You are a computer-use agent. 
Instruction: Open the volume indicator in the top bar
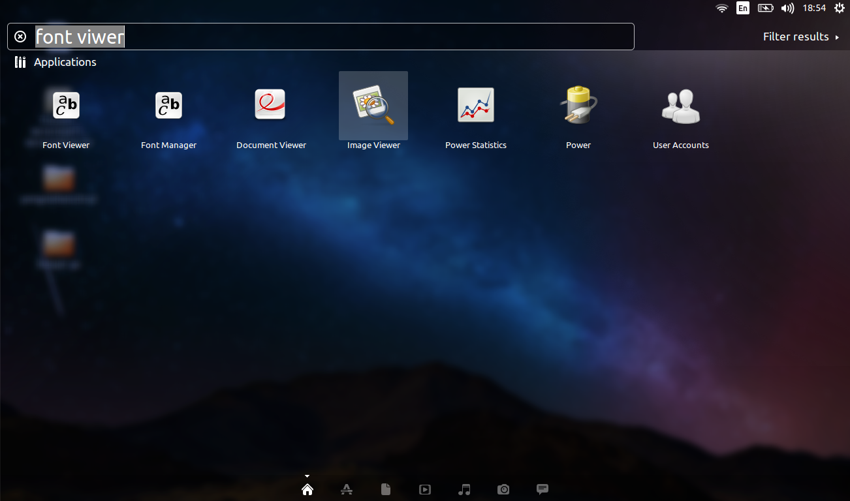click(x=787, y=8)
